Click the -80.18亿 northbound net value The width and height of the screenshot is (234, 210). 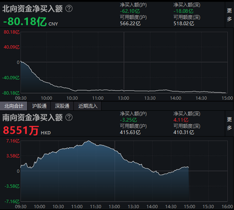click(x=25, y=22)
